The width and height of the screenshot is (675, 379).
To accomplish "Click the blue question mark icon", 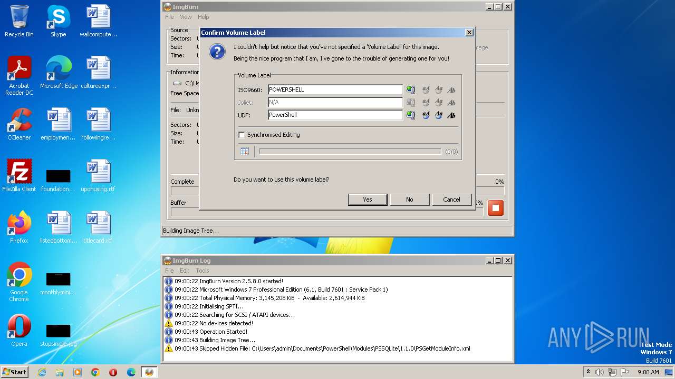I will pos(217,52).
